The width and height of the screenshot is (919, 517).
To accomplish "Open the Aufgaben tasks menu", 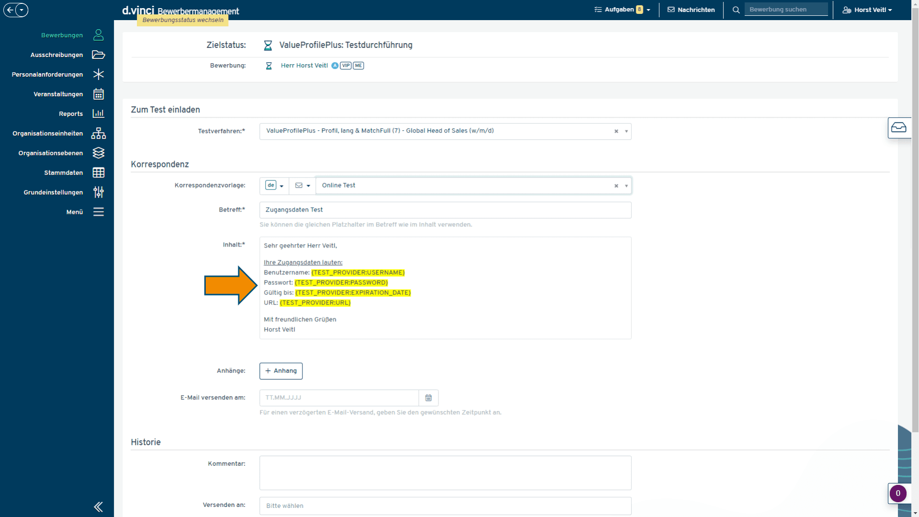I will pyautogui.click(x=622, y=10).
